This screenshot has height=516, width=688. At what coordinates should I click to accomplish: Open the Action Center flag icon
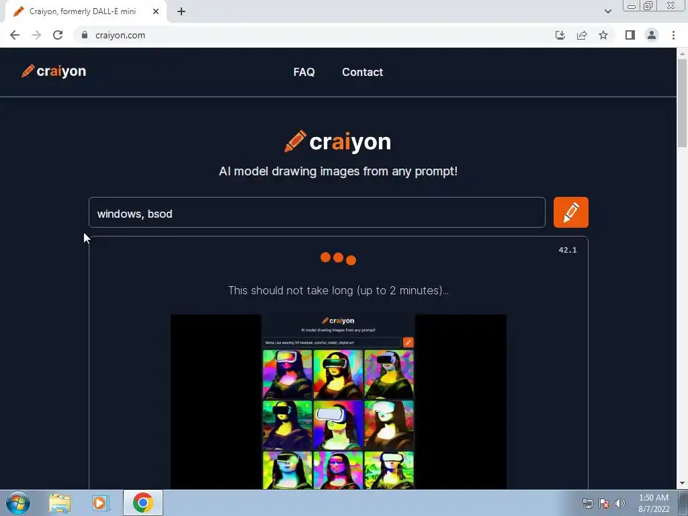pyautogui.click(x=604, y=503)
